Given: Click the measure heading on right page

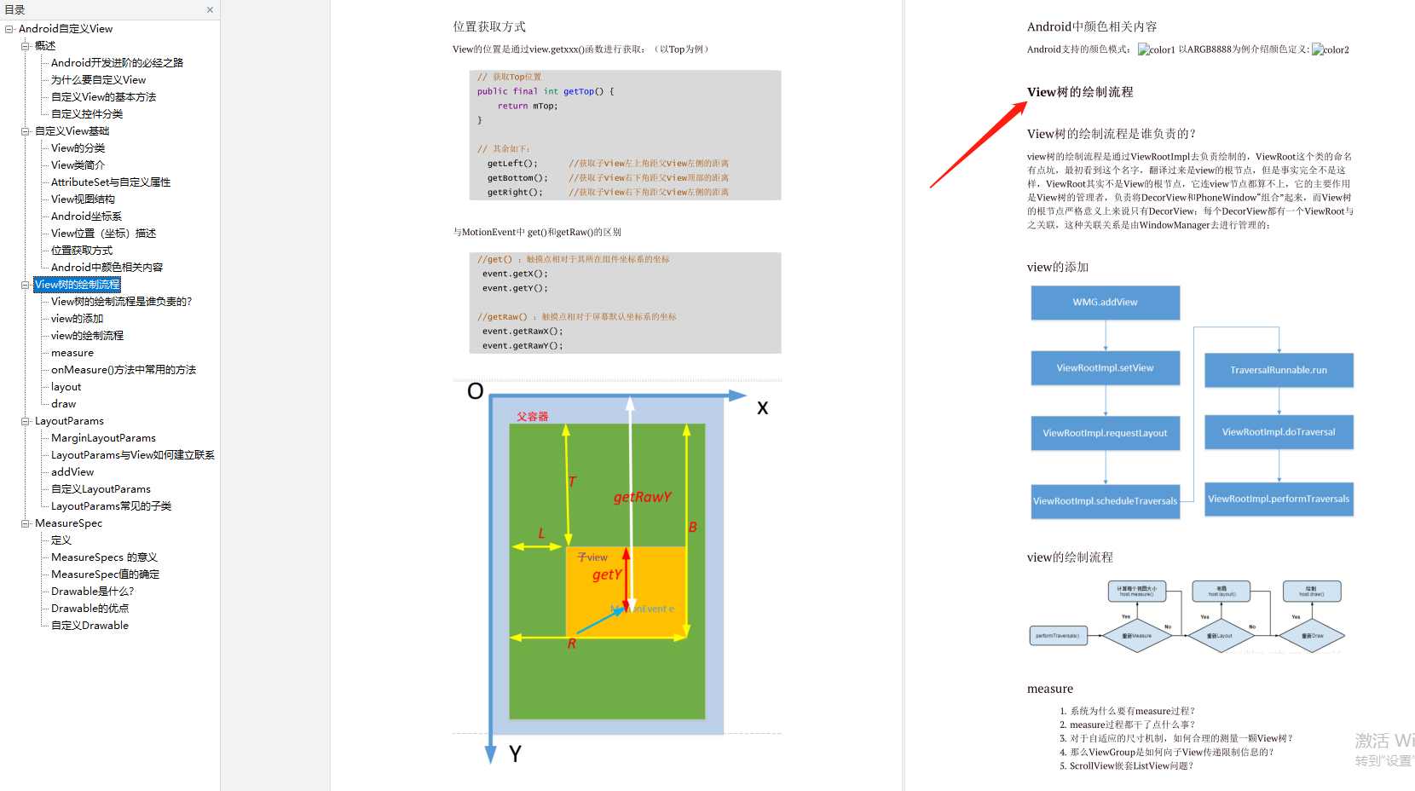Looking at the screenshot, I should click(x=1050, y=689).
